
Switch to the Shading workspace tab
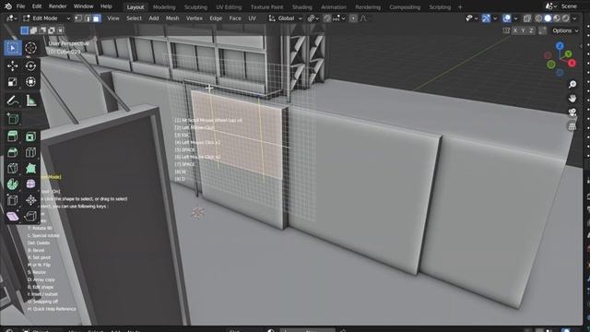(x=301, y=6)
